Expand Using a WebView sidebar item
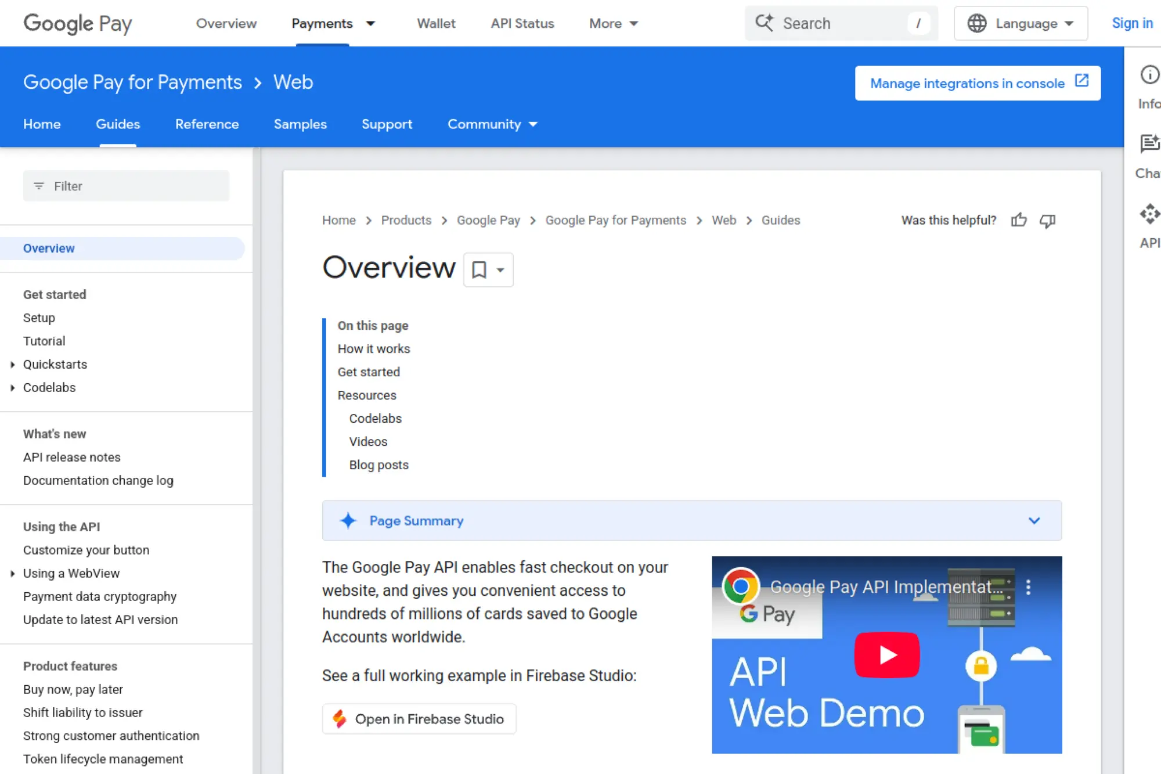The image size is (1161, 774). [x=13, y=574]
